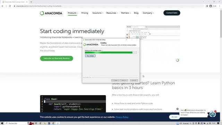Open Task View on the taskbar
The image size is (222, 125).
[36, 123]
